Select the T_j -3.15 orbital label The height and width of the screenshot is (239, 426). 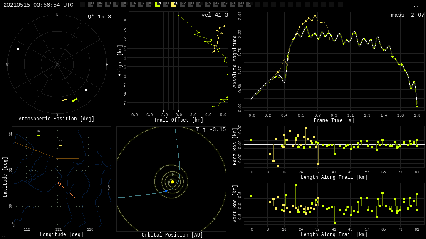(211, 130)
